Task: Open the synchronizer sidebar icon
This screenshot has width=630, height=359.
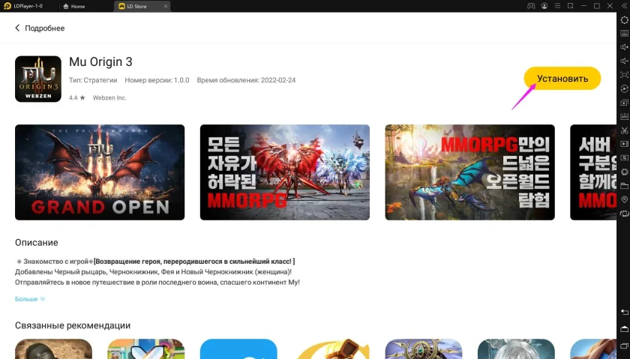Action: pos(624,158)
